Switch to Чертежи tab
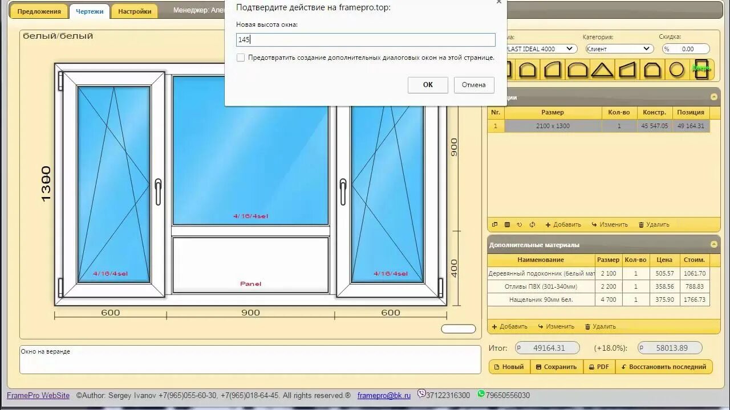 point(90,11)
